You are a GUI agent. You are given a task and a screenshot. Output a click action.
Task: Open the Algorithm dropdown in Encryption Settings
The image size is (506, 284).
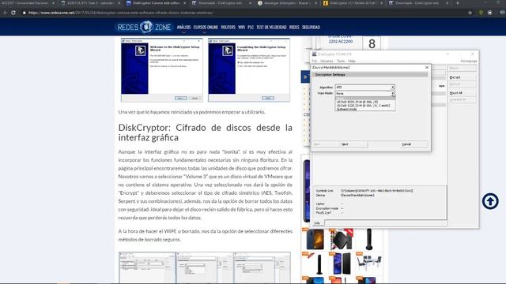(364, 87)
